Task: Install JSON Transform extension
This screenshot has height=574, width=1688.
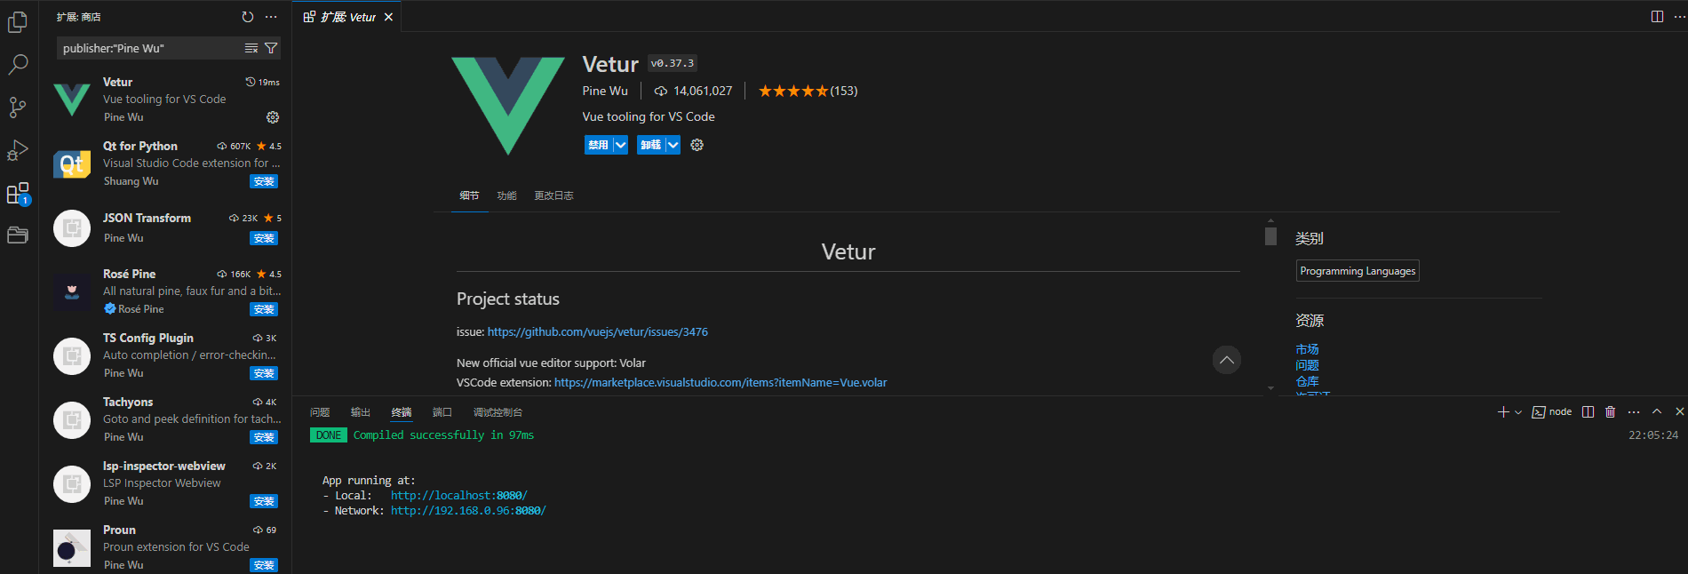Action: click(264, 238)
